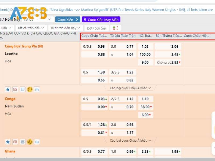The image size is (215, 161).
Task: Select the 'Bàn Thắng Tiếp...' column header
Action: tap(169, 36)
